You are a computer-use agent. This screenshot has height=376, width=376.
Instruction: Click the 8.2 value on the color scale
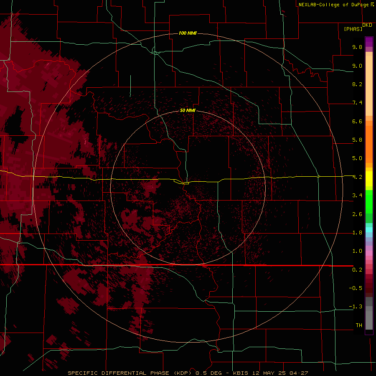click(x=357, y=84)
